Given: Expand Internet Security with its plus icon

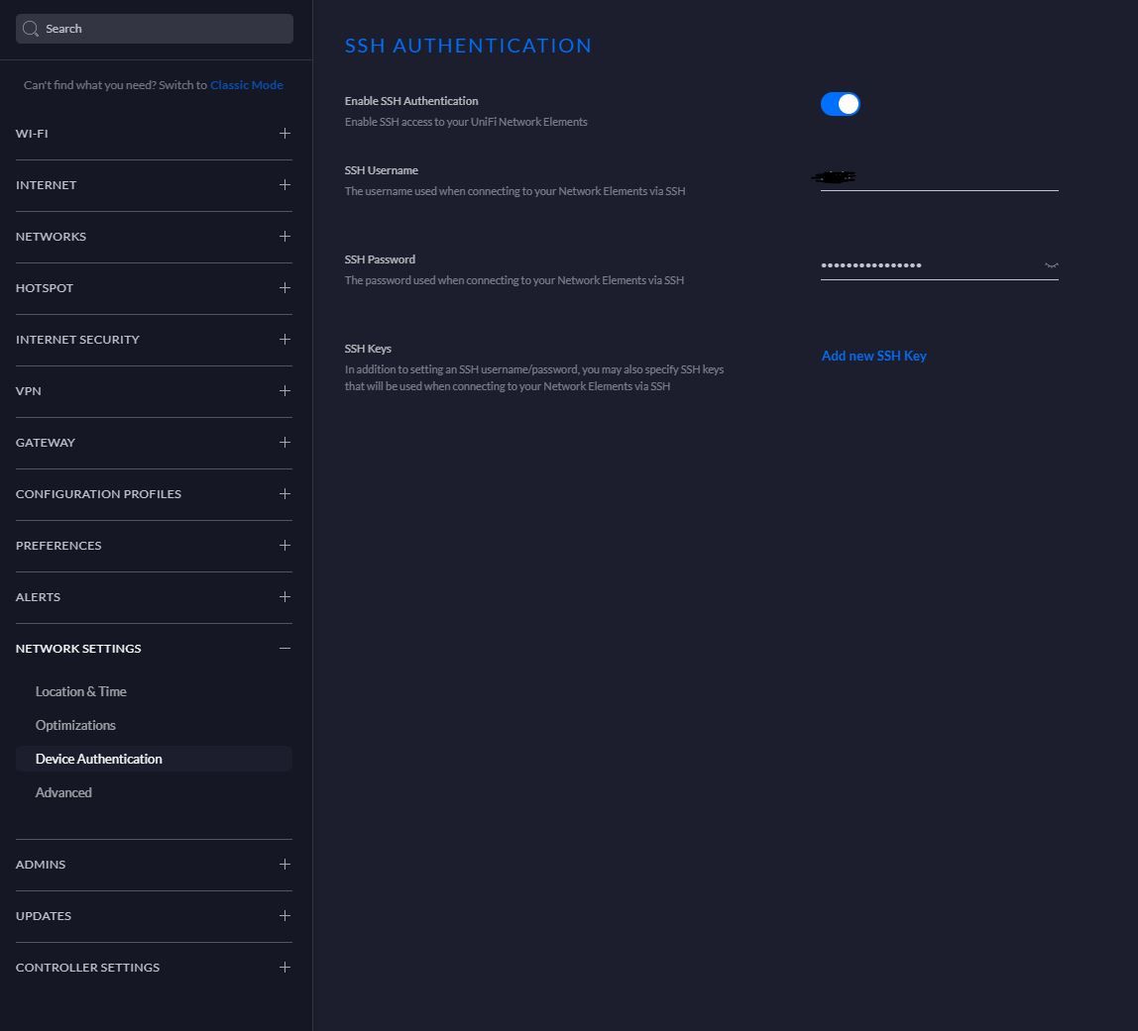Looking at the screenshot, I should click(284, 340).
